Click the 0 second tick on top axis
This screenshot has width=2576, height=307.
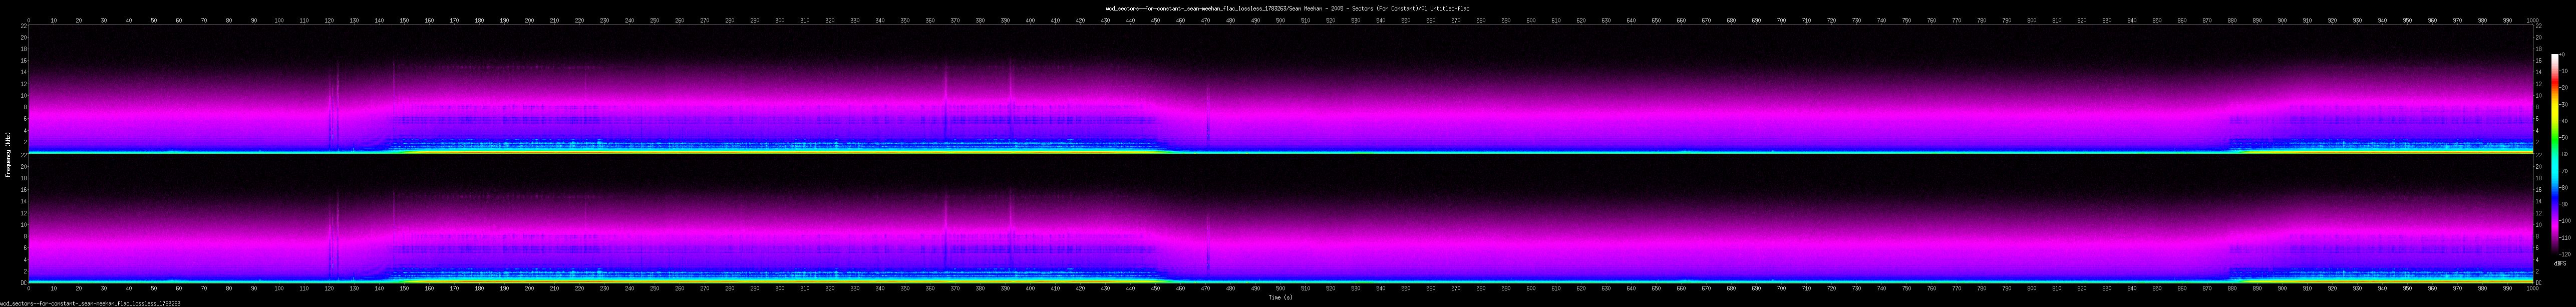pos(28,20)
